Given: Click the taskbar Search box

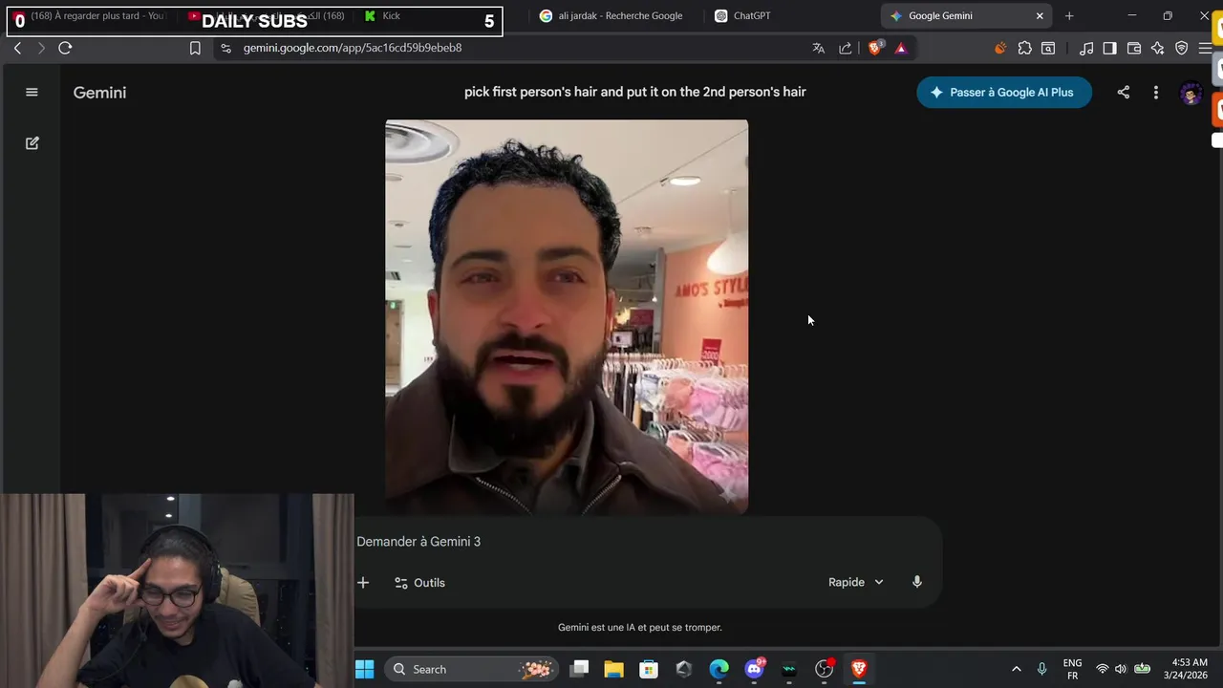Looking at the screenshot, I should 473,669.
